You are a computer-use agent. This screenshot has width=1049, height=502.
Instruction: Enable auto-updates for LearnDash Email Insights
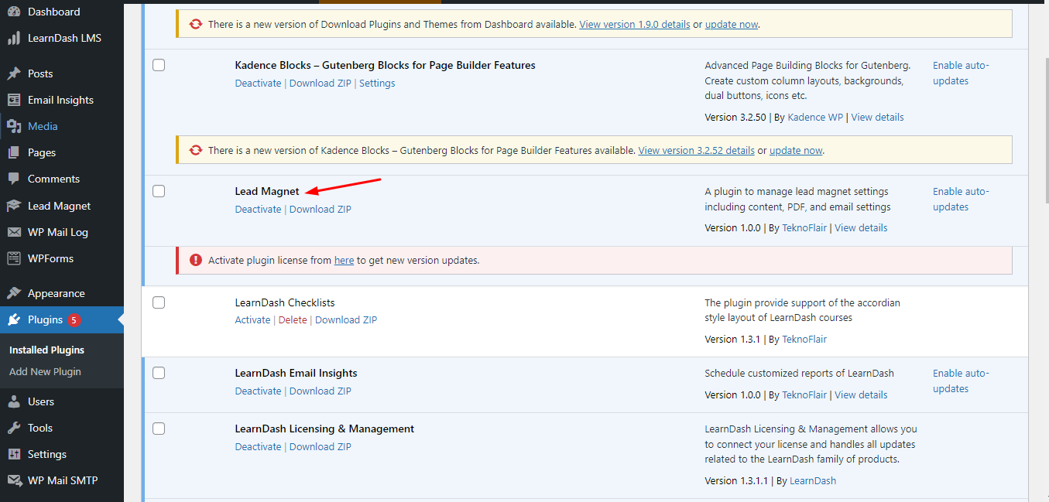(961, 381)
